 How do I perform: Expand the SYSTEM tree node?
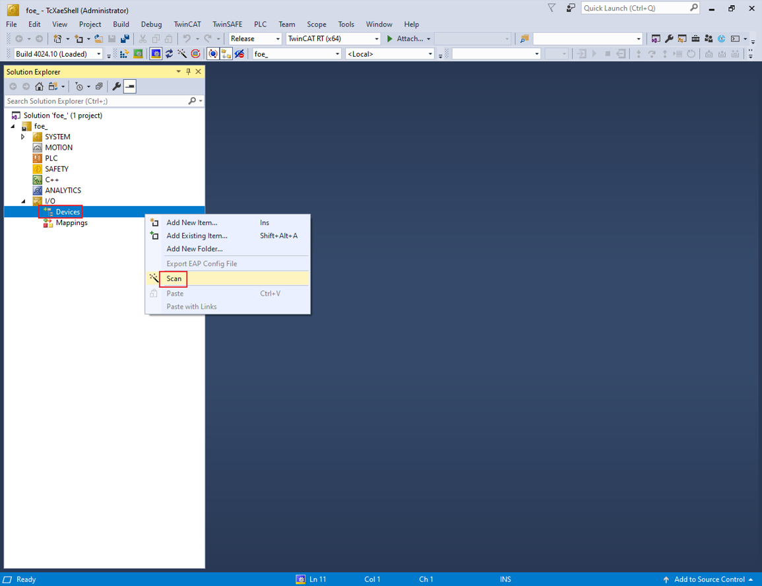click(23, 137)
